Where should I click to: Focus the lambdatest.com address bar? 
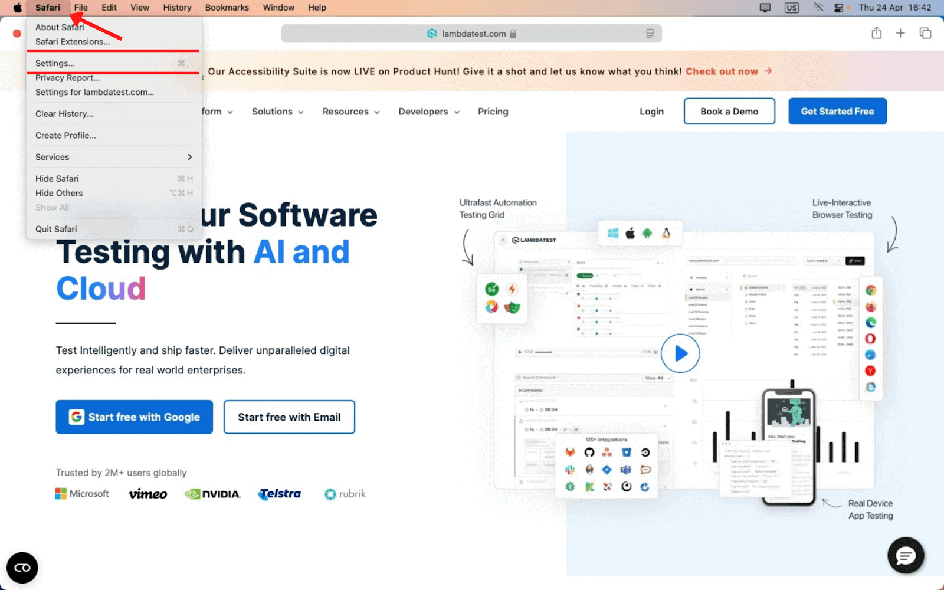point(471,34)
